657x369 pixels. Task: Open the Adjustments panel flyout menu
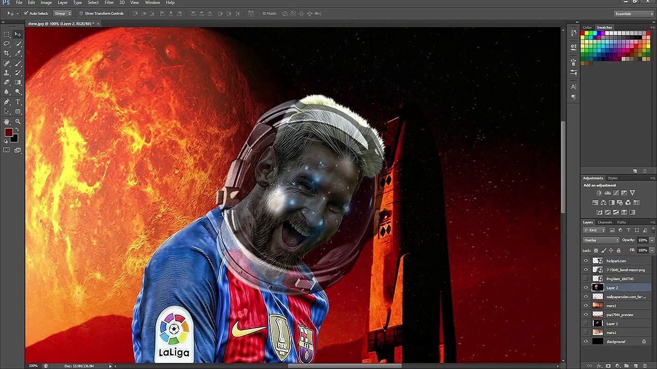[652, 178]
